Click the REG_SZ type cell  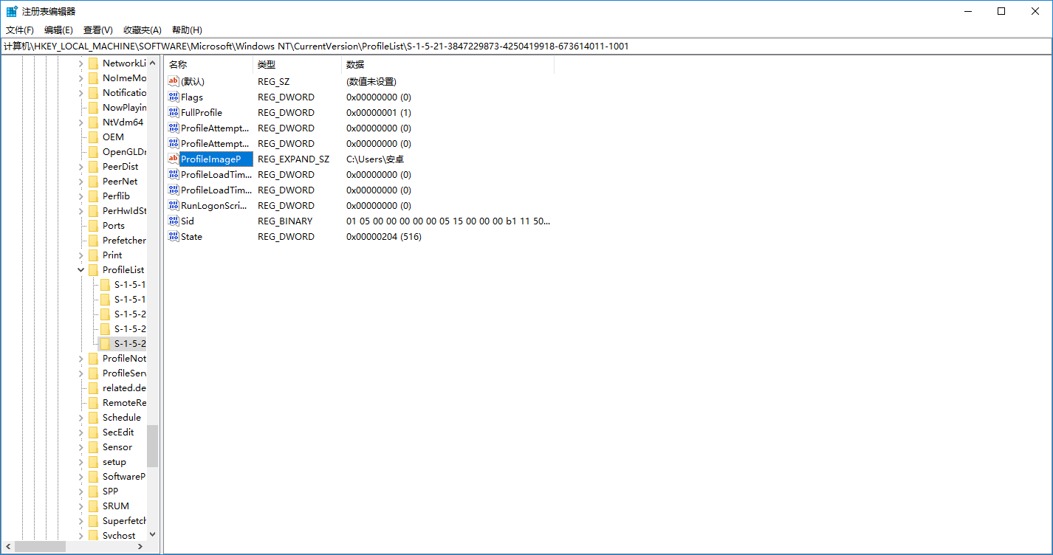pos(275,81)
